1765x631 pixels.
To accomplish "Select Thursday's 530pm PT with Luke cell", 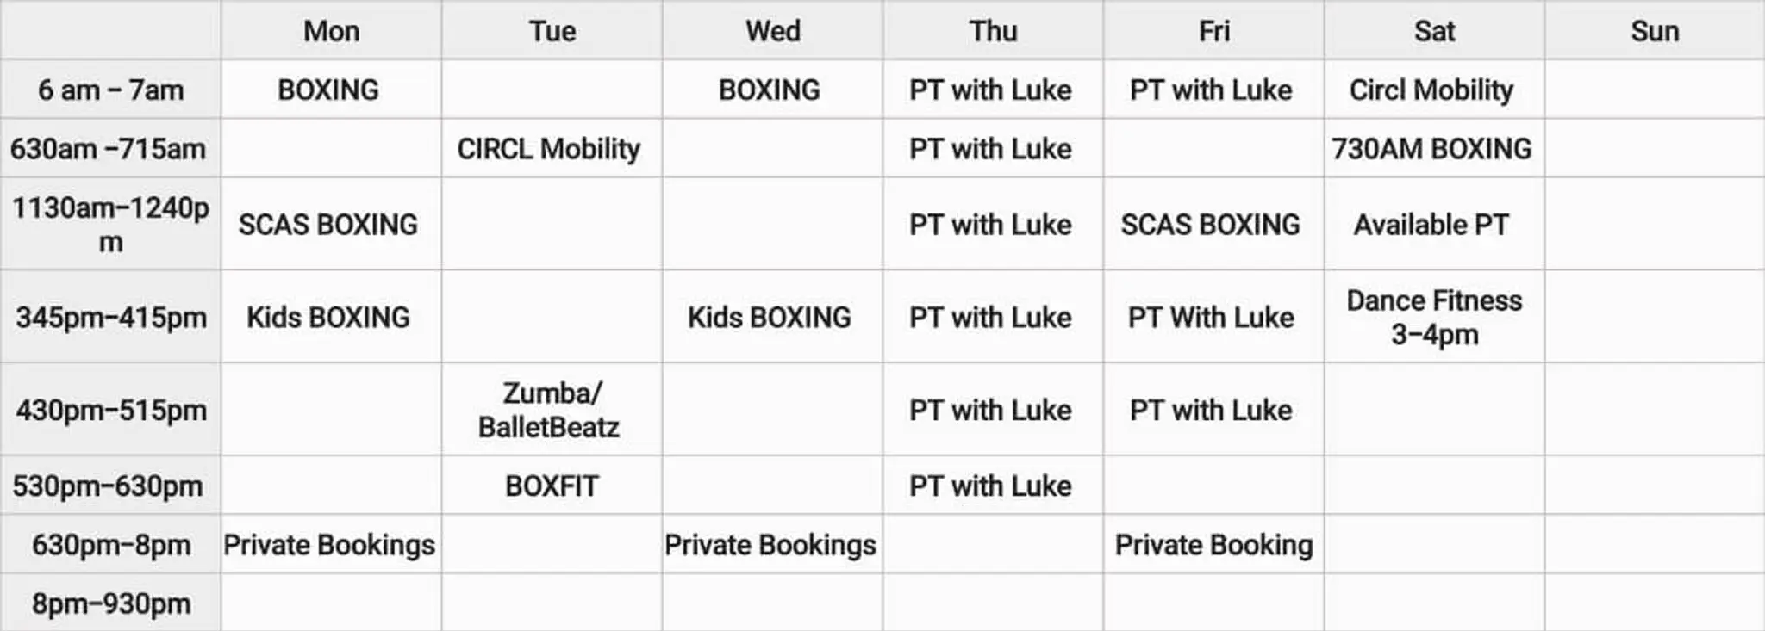I will (x=990, y=486).
